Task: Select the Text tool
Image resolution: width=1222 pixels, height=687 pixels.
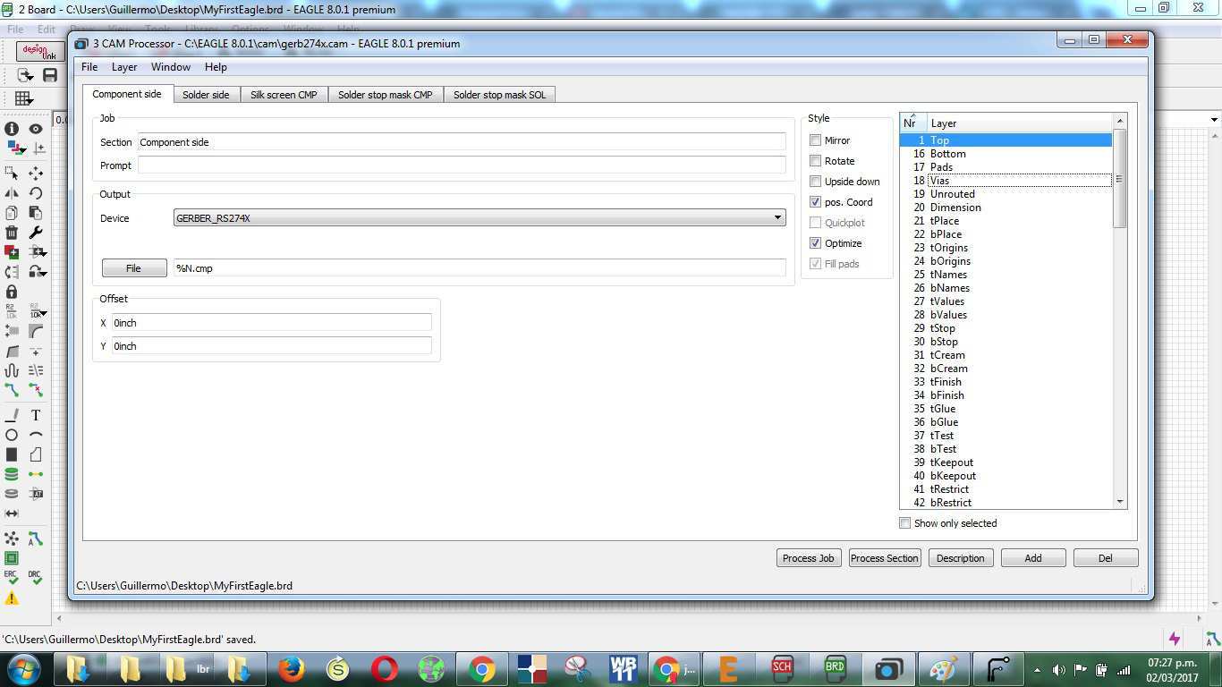Action: pos(36,415)
